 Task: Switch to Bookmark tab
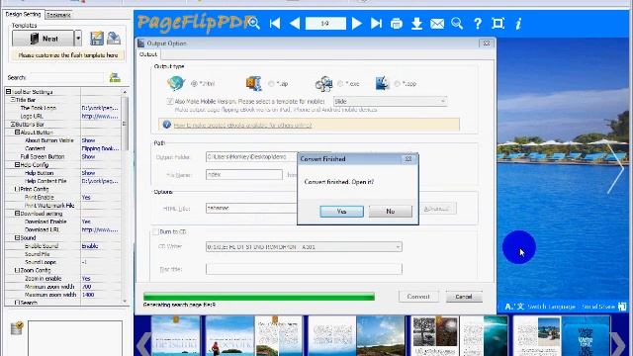pos(58,15)
